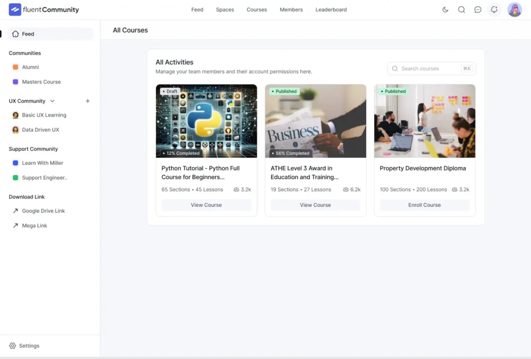This screenshot has width=531, height=359.
Task: Click the blue Learn With Miller icon
Action: coord(16,163)
